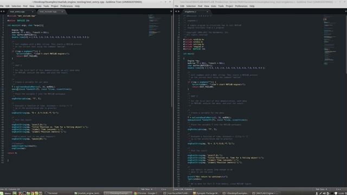Click the minimap in right editor
The width and height of the screenshot is (347, 195).
[330, 40]
